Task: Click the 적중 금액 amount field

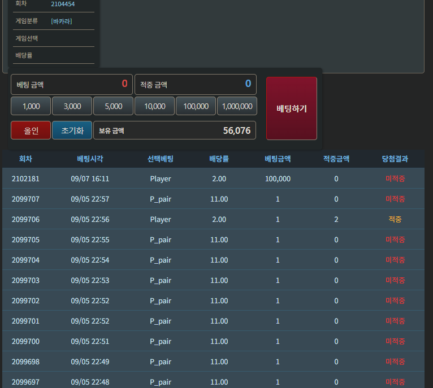Action: (196, 85)
